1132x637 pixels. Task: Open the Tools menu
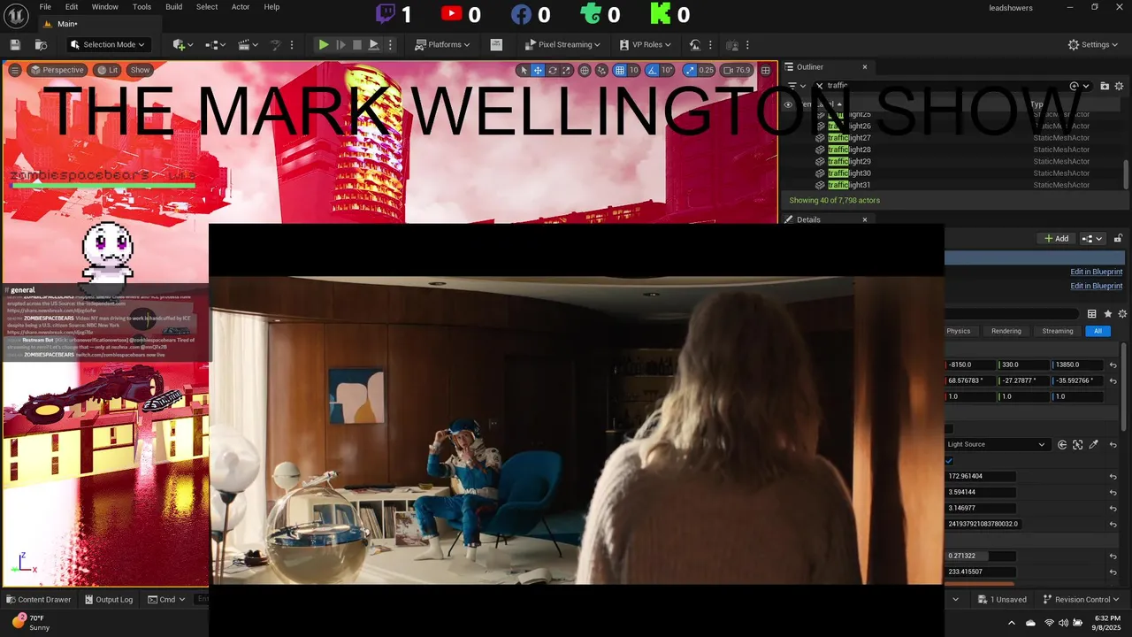(x=141, y=7)
